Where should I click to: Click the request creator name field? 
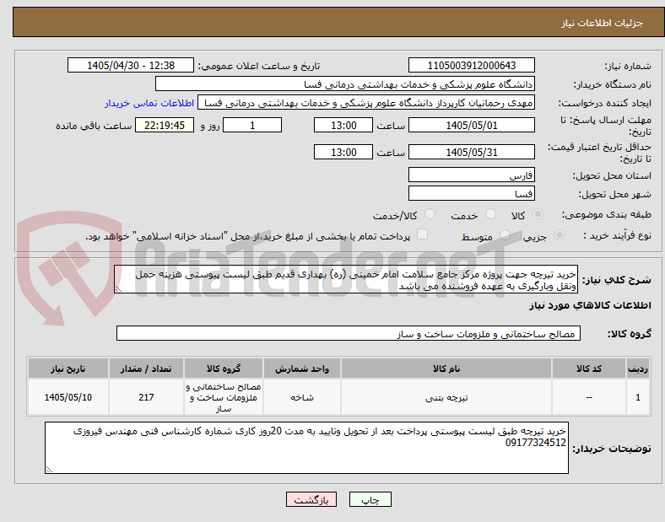click(366, 103)
